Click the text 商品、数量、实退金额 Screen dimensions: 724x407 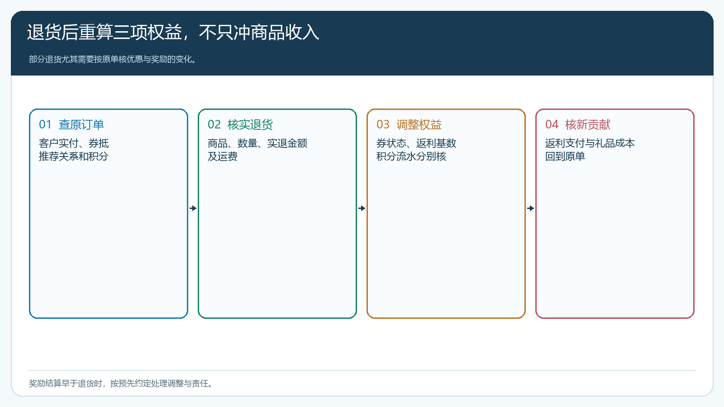(x=257, y=143)
